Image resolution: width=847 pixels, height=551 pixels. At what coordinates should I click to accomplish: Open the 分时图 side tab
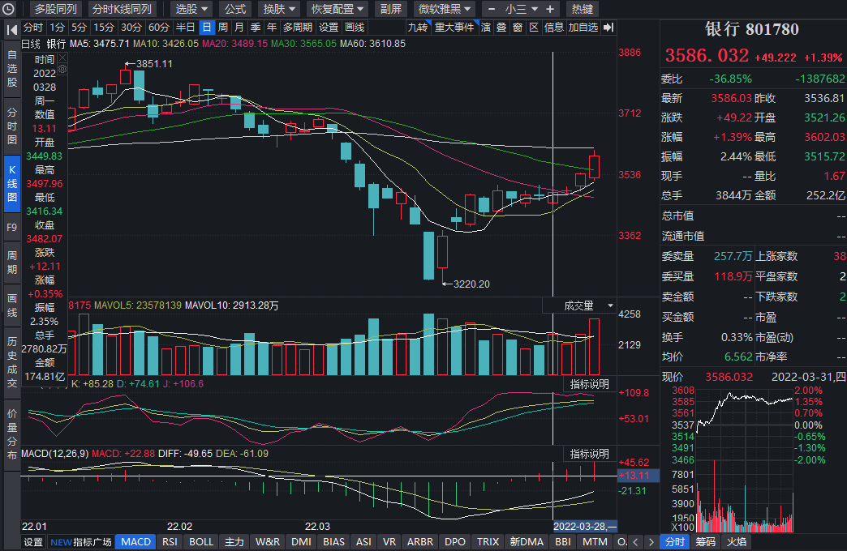point(11,126)
